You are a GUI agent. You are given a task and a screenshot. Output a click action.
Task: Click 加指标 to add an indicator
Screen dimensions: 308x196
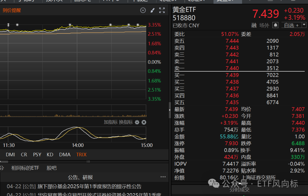click(110, 122)
